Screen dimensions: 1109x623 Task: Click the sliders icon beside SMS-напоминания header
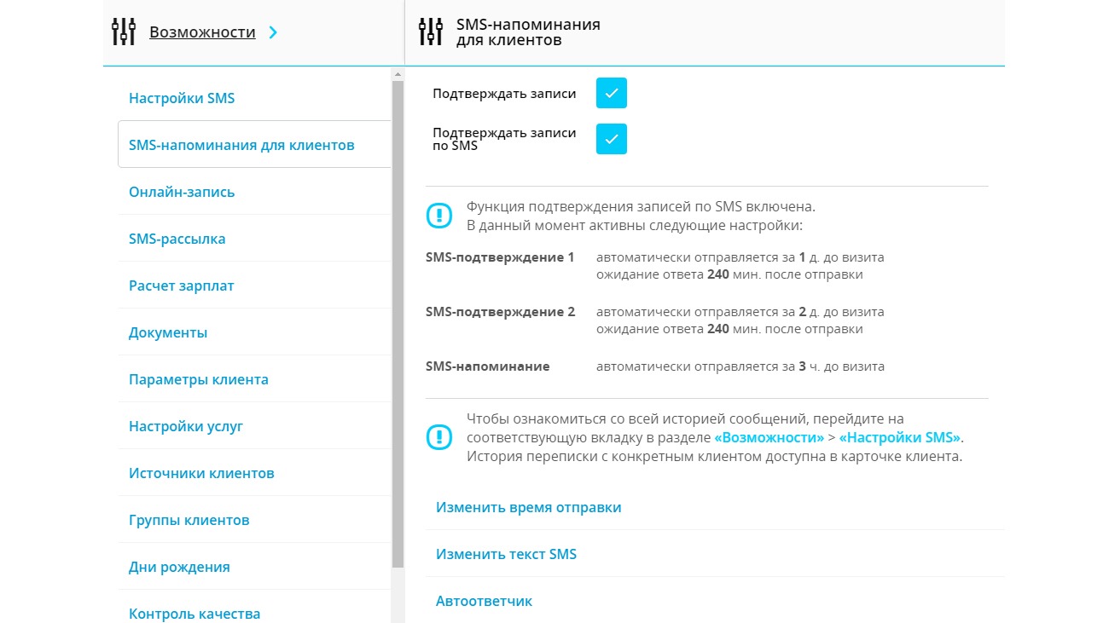[x=431, y=32]
